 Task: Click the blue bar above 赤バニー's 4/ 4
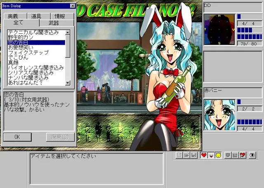[x=250, y=122]
